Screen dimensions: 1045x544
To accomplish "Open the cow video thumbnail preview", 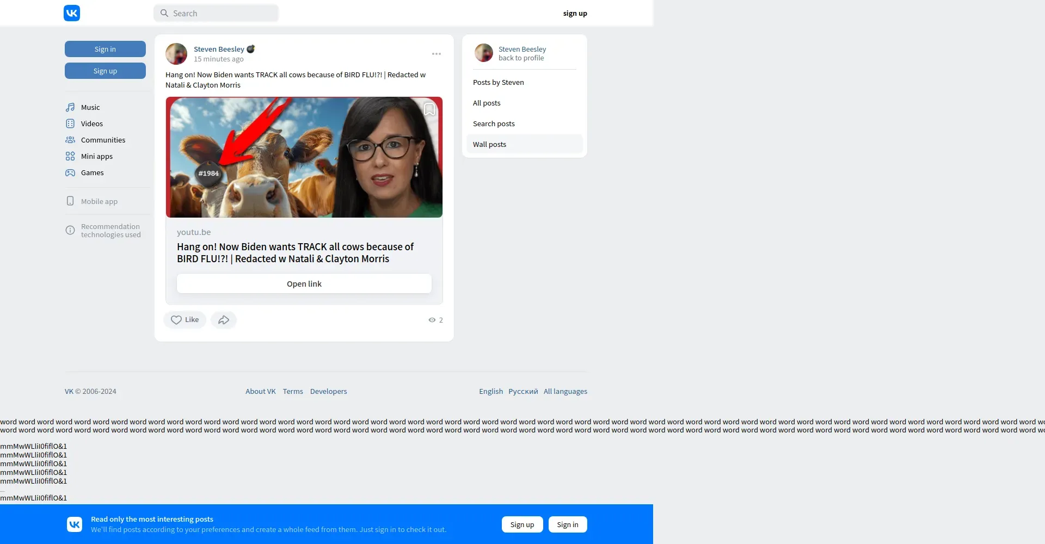I will pos(304,157).
